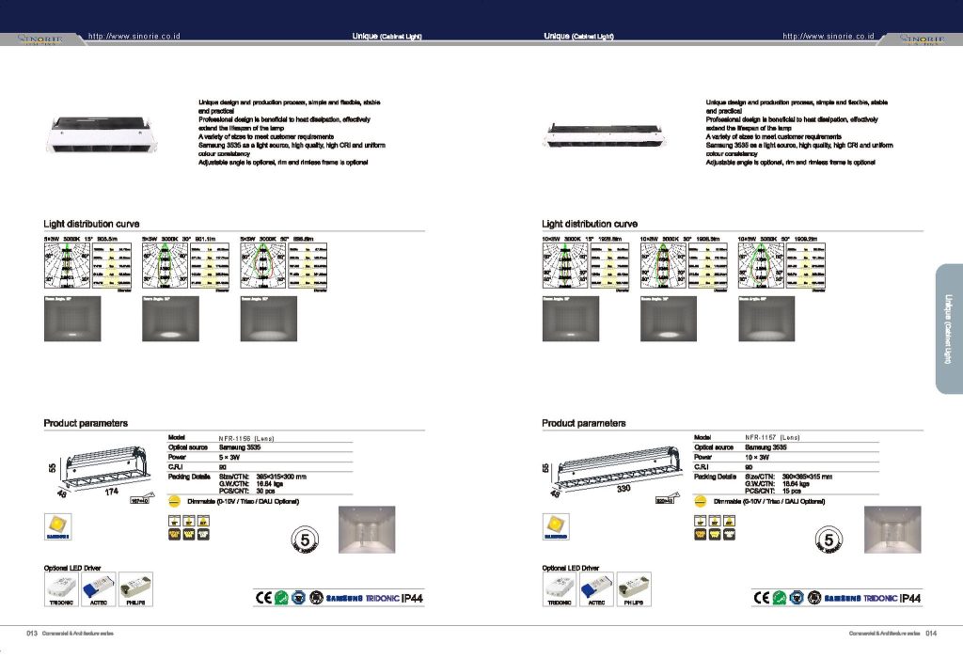Viewport: 963px width, 658px height.
Task: Click the Samsung LED chip icon, left page
Action: [x=57, y=528]
